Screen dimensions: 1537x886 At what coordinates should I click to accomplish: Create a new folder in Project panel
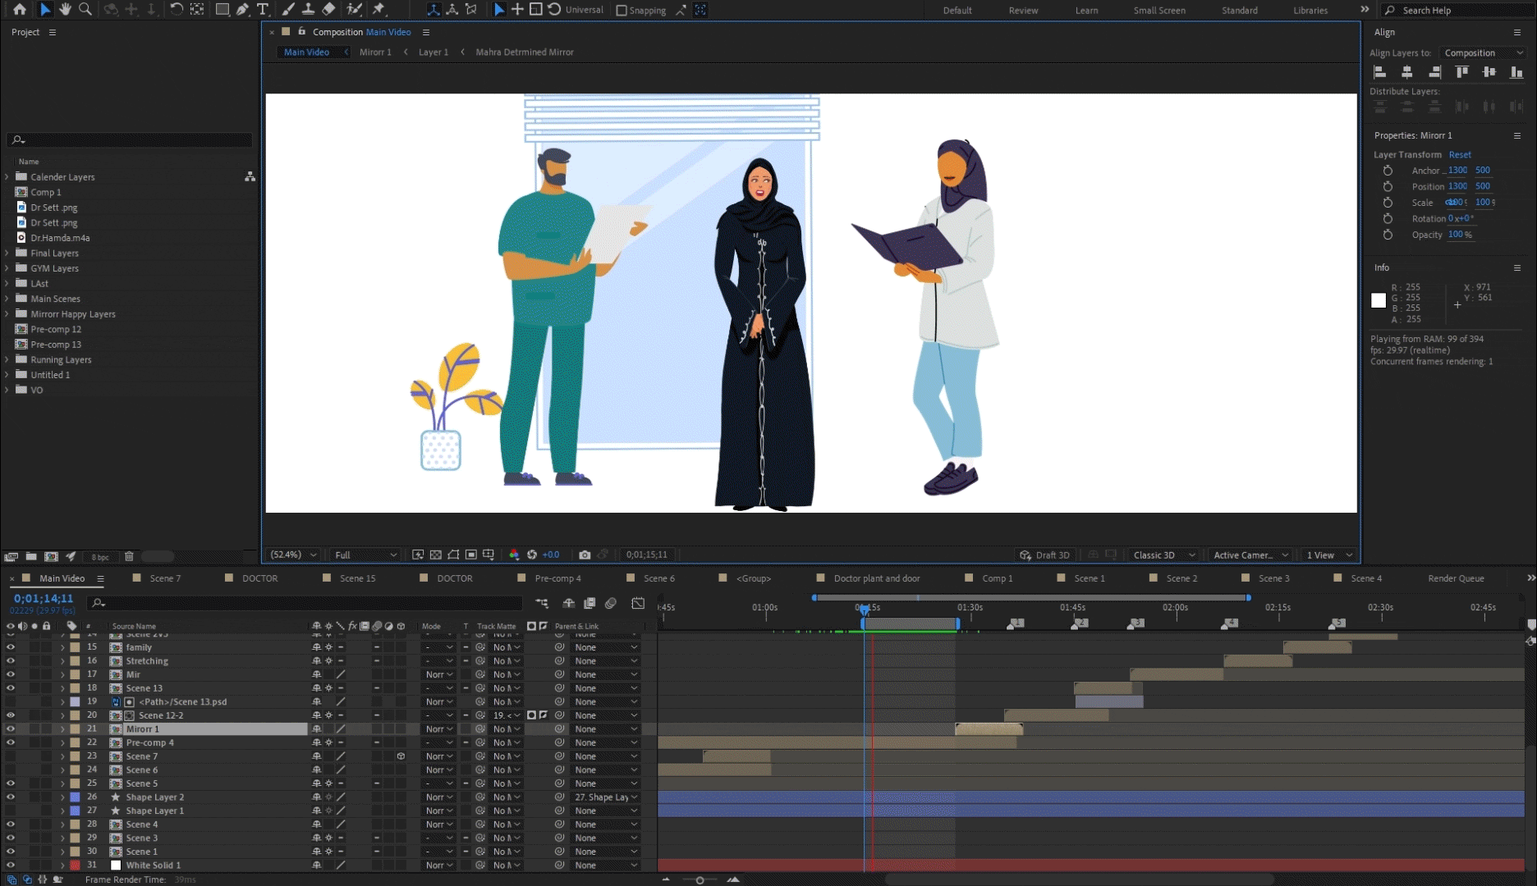coord(31,556)
